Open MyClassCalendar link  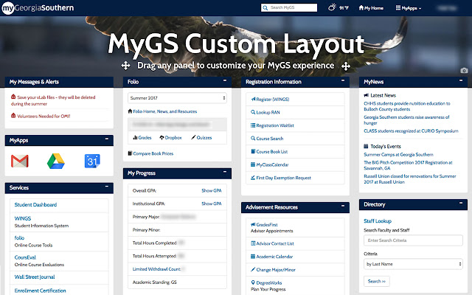click(270, 164)
